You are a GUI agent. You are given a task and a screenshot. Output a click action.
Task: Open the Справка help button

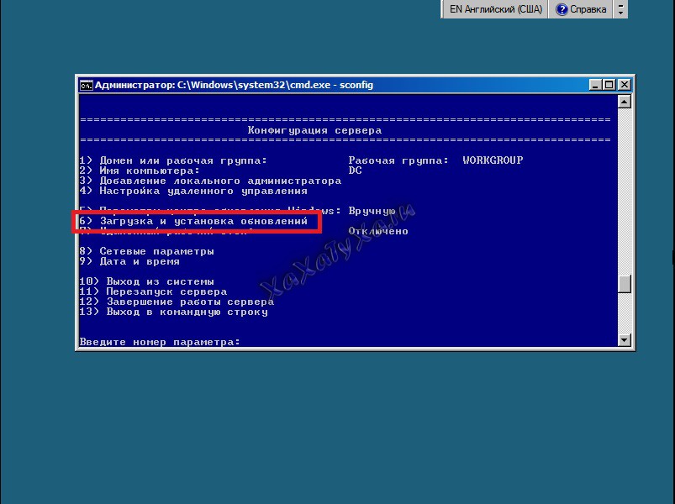pos(581,9)
